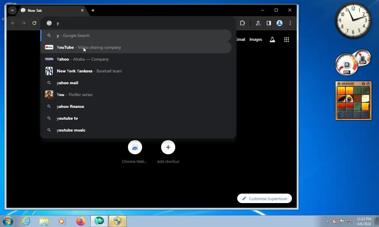Image resolution: width=379 pixels, height=227 pixels.
Task: Select YouTube video sharing company suggestion
Action: tap(136, 47)
